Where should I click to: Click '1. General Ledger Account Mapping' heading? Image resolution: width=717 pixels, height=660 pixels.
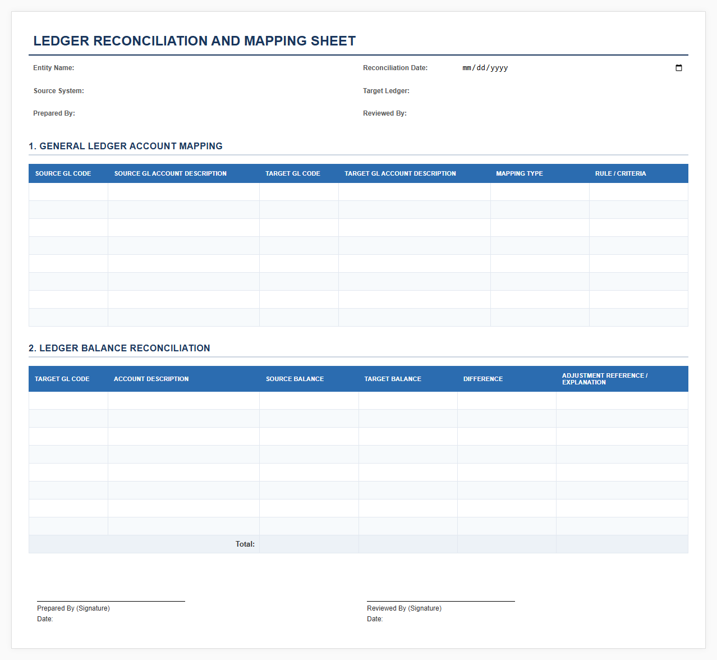pos(126,146)
